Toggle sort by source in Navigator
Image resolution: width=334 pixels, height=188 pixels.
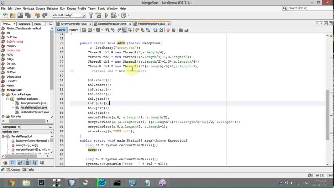click(42, 163)
